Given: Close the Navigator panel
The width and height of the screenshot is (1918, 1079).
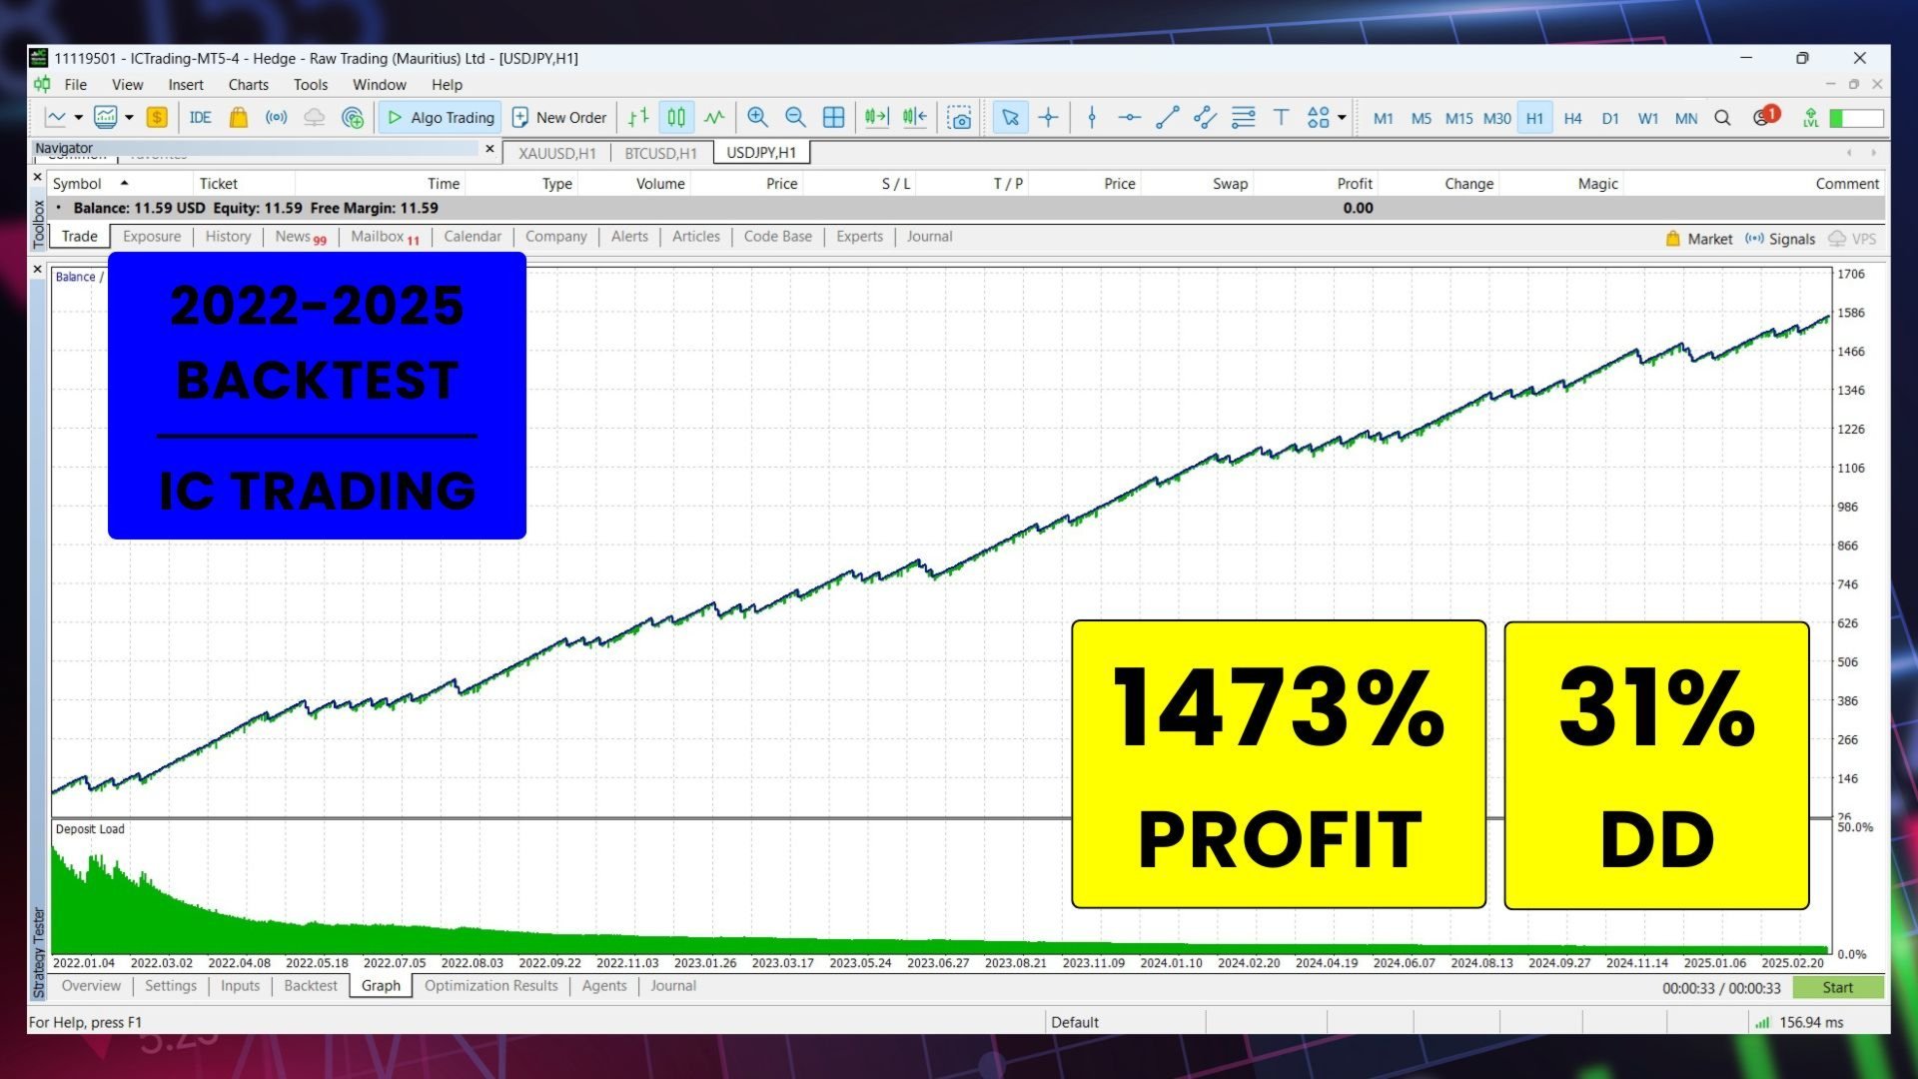Looking at the screenshot, I should pyautogui.click(x=489, y=149).
